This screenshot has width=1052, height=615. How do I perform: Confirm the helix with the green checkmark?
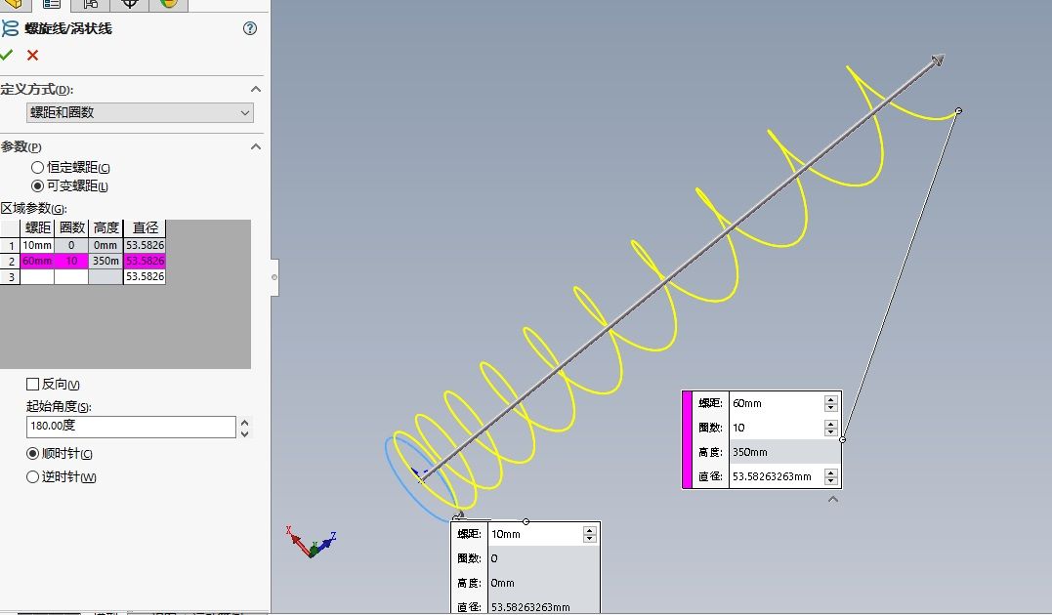[8, 56]
